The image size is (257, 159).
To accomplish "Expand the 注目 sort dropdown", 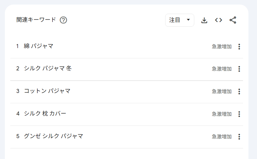I will pyautogui.click(x=179, y=20).
